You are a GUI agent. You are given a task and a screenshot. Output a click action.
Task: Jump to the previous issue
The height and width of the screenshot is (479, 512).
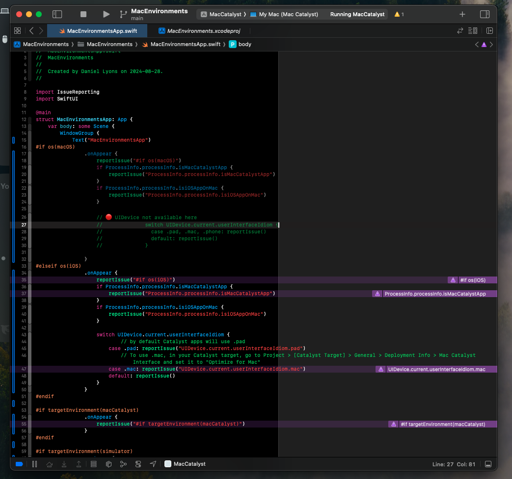477,44
